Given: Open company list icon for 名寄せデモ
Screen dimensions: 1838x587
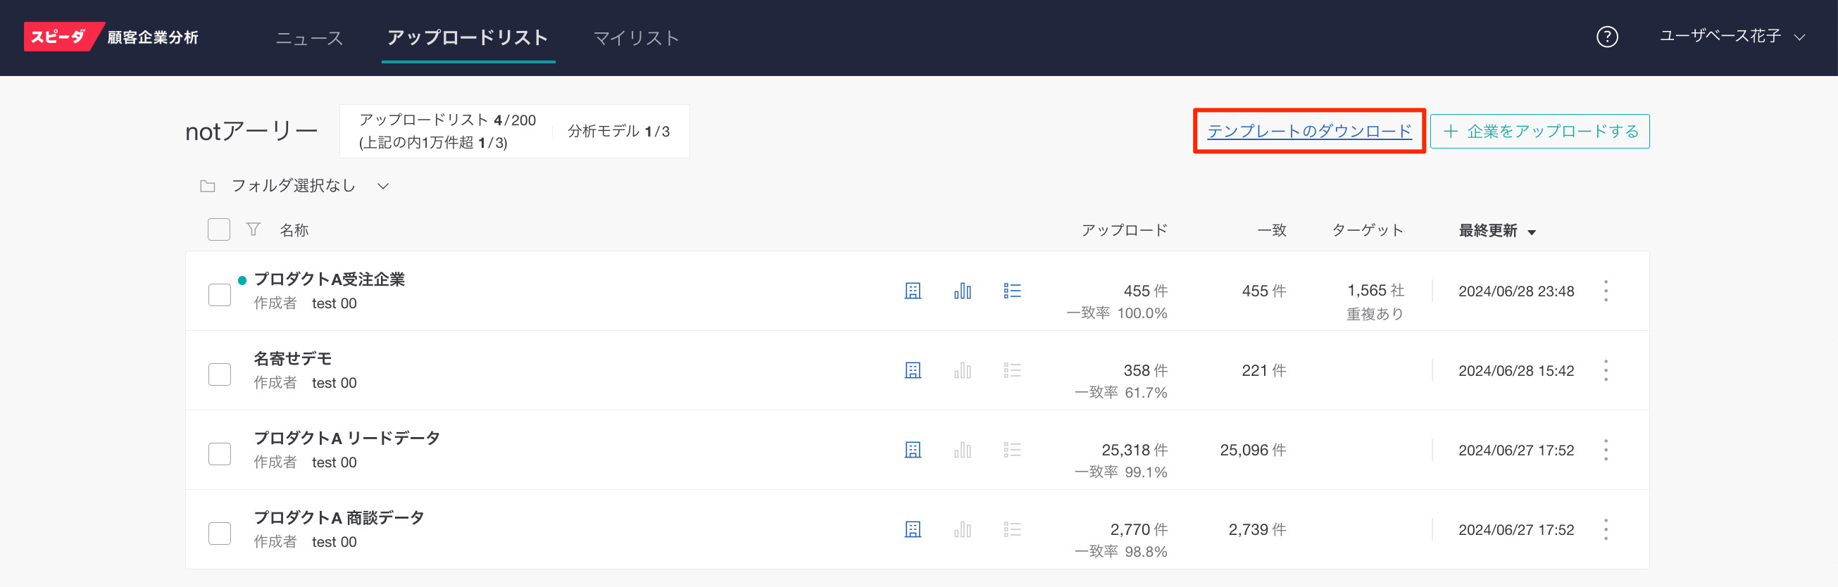Looking at the screenshot, I should (913, 371).
